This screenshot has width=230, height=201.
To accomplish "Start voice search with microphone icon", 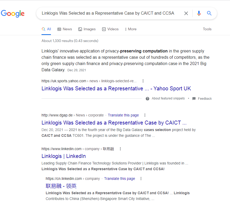I will click(199, 13).
